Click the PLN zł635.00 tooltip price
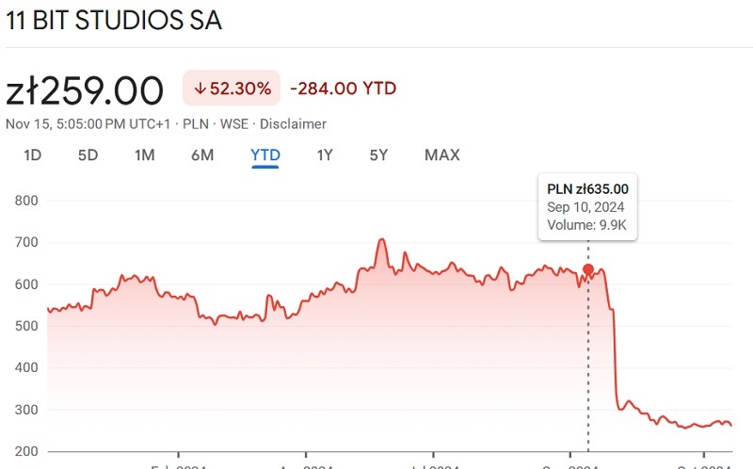753x469 pixels. [x=587, y=189]
